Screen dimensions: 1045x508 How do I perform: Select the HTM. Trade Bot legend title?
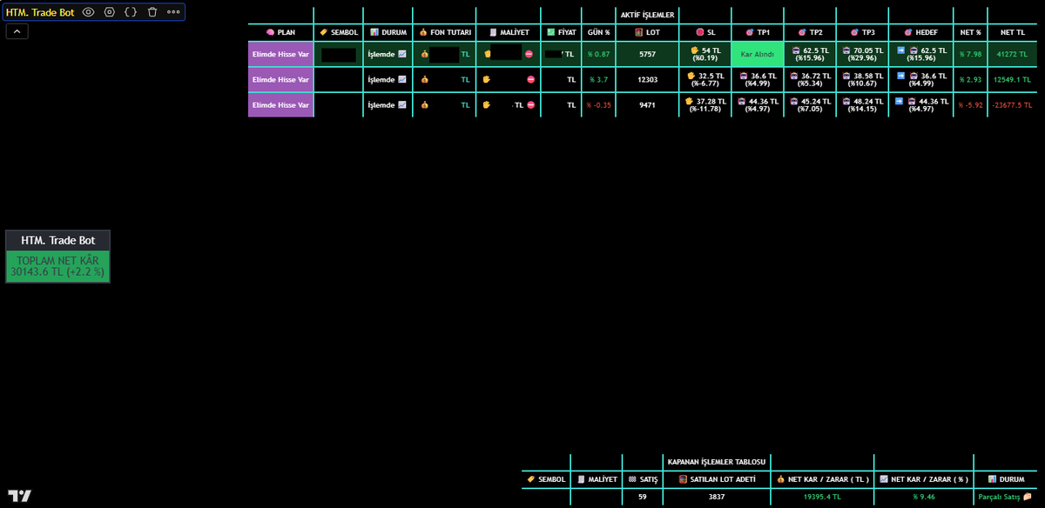point(40,12)
